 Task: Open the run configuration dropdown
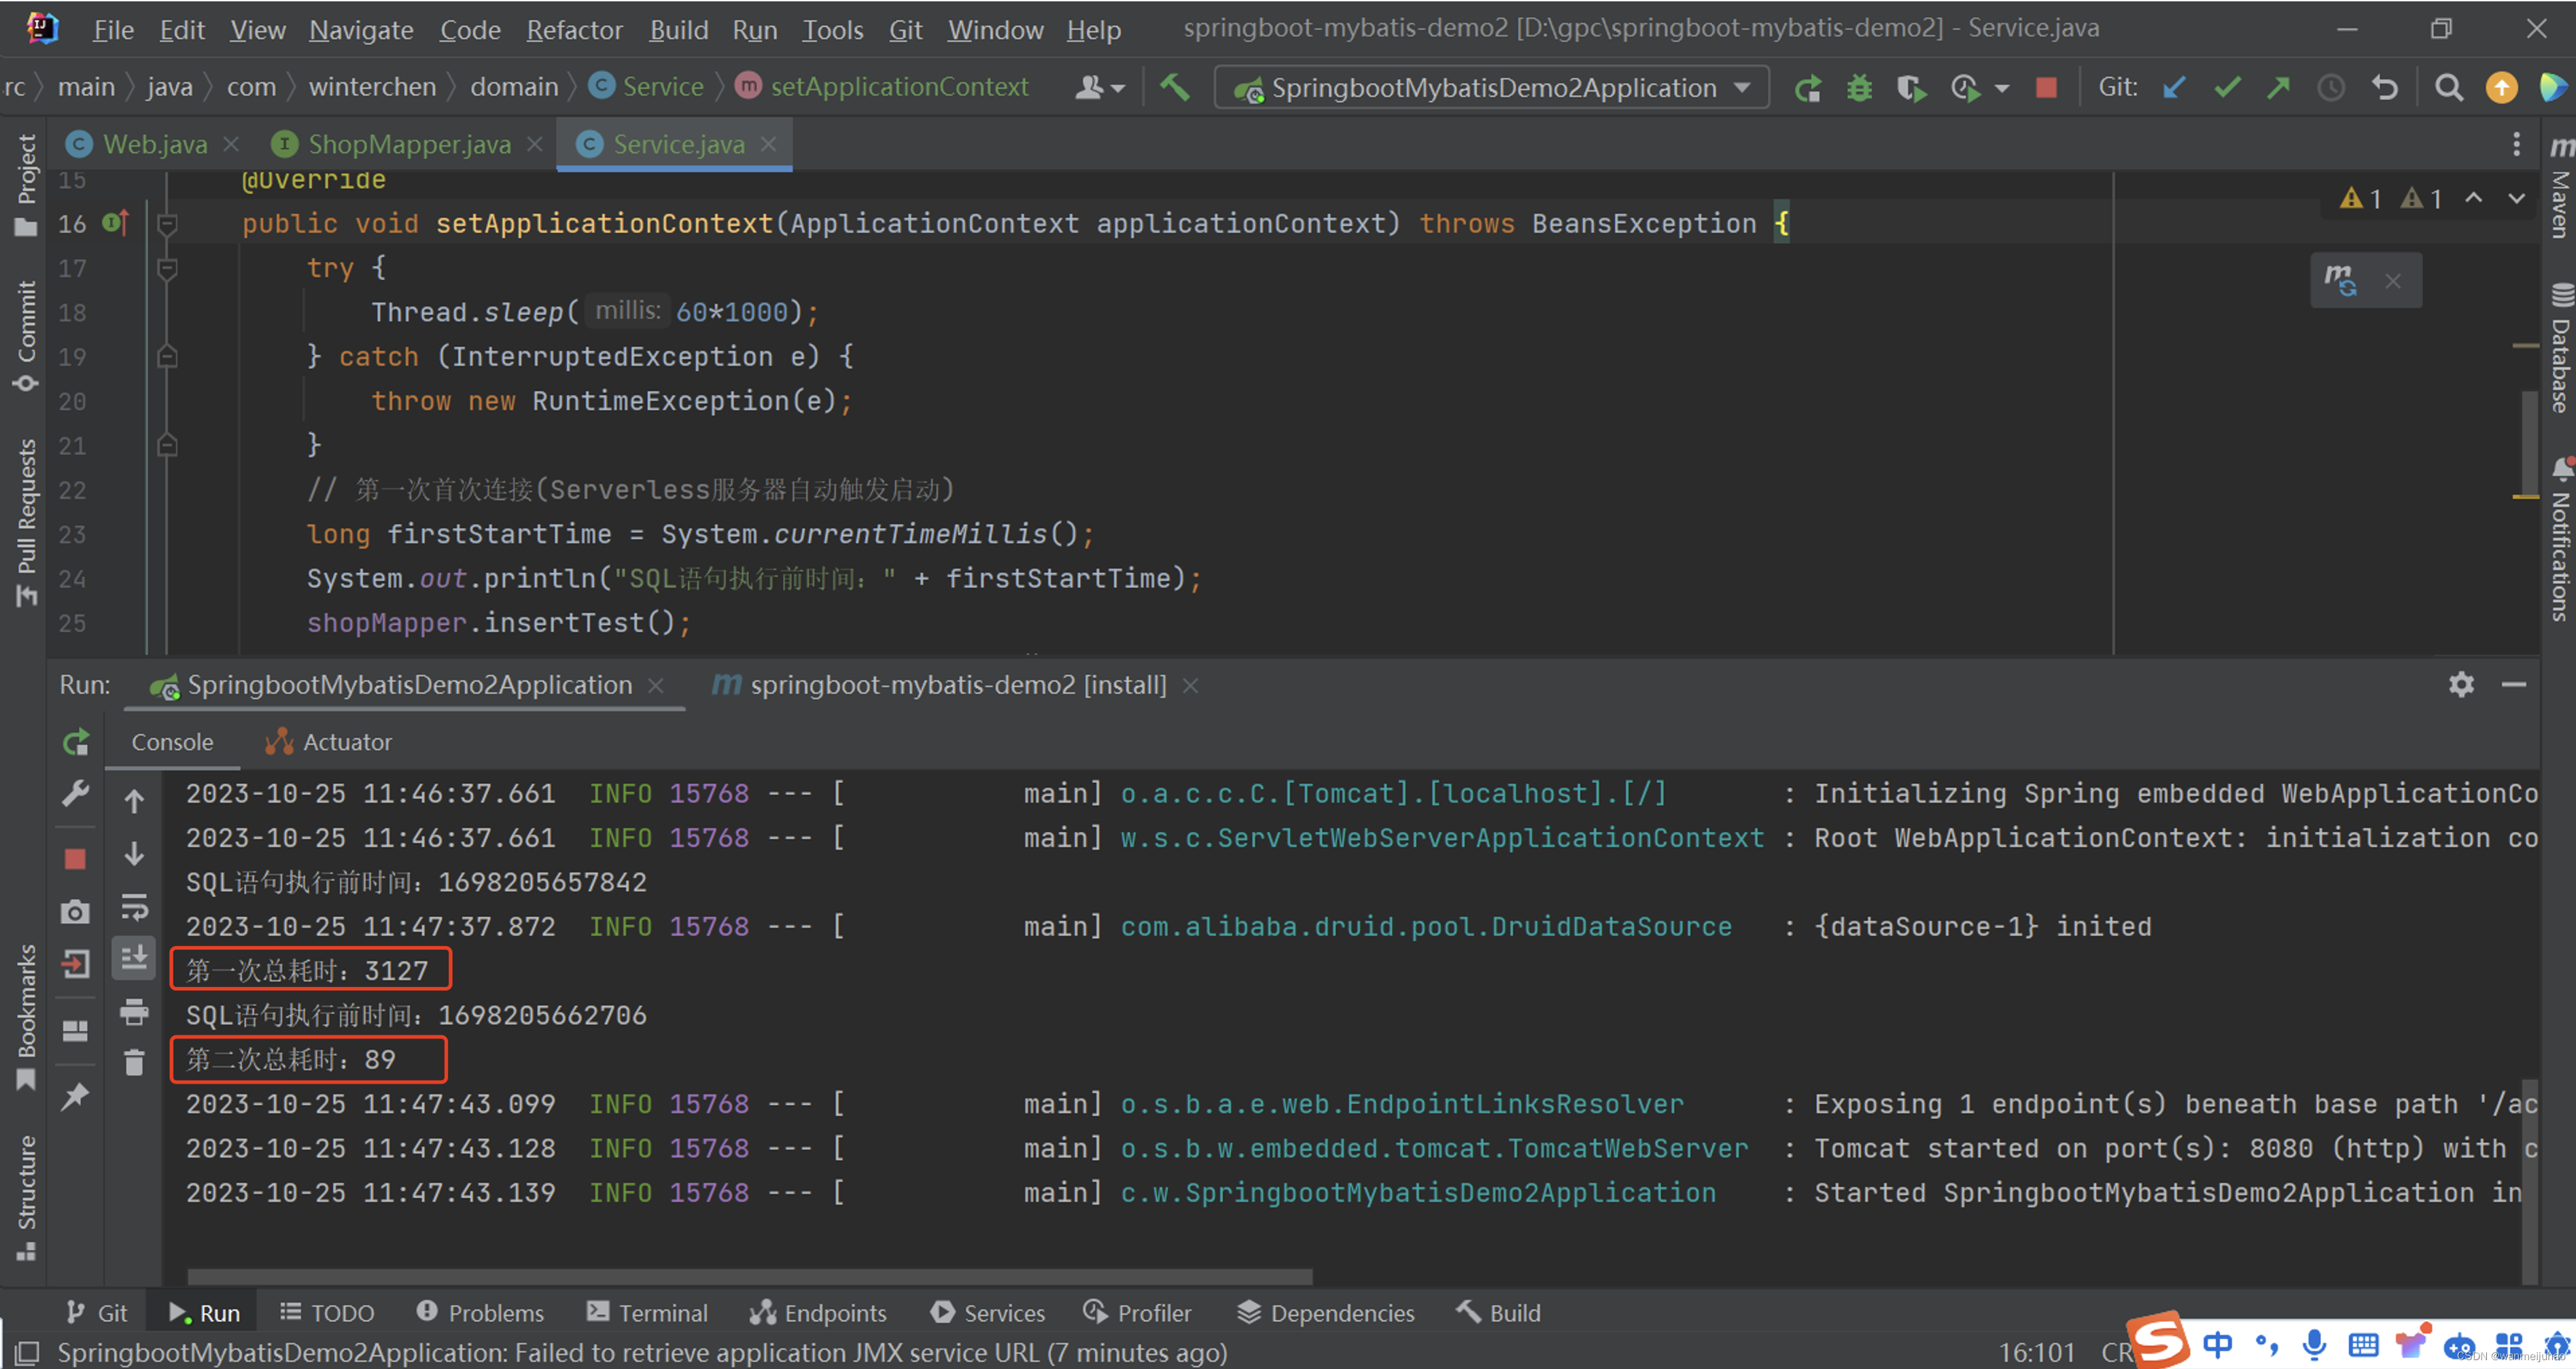[x=1492, y=88]
